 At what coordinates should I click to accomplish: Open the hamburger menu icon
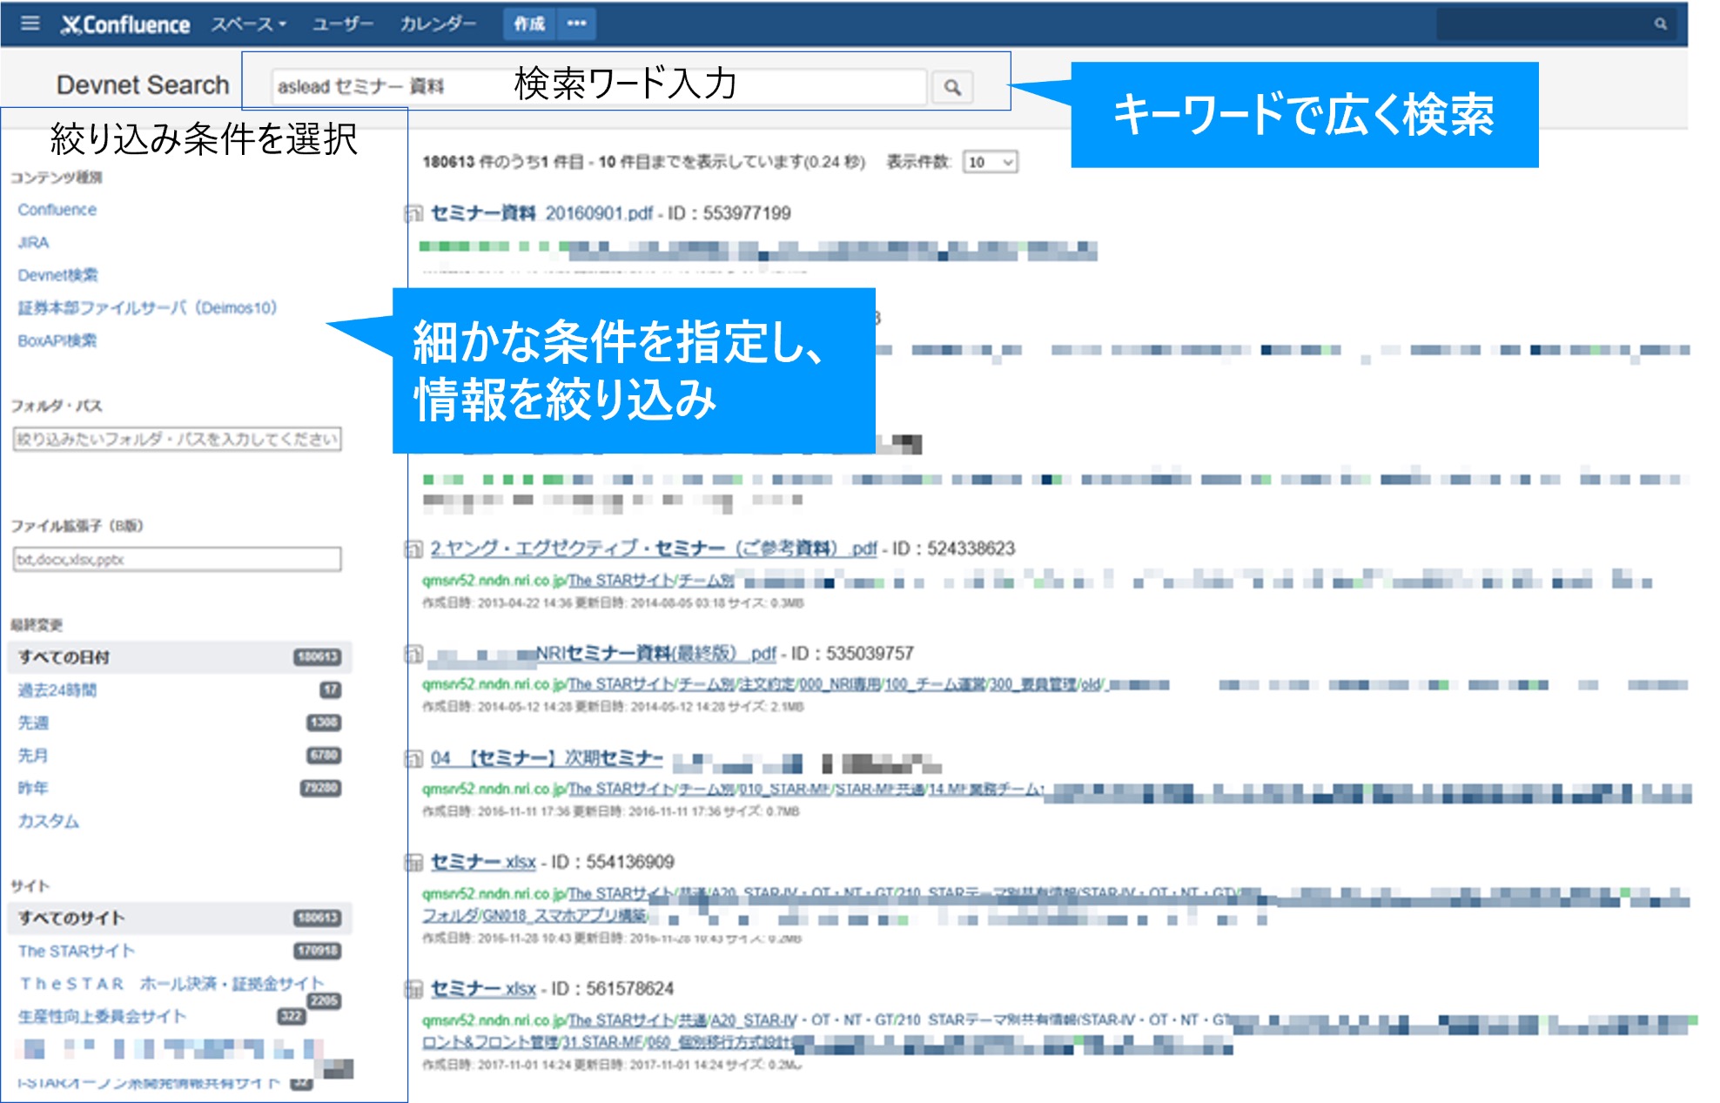point(30,24)
